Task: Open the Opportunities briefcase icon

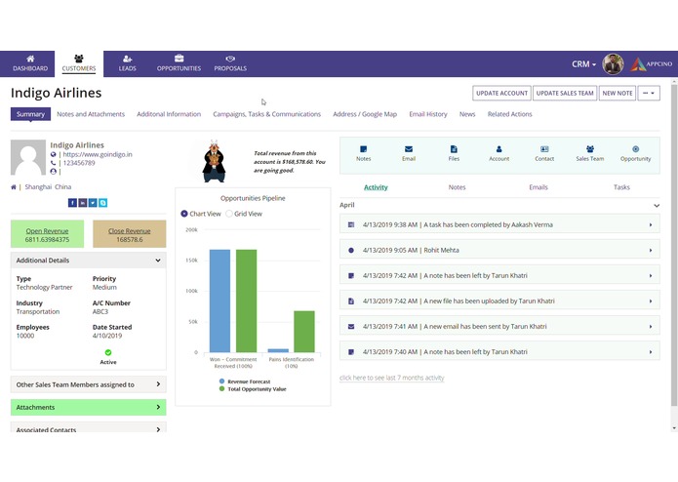Action: click(179, 59)
